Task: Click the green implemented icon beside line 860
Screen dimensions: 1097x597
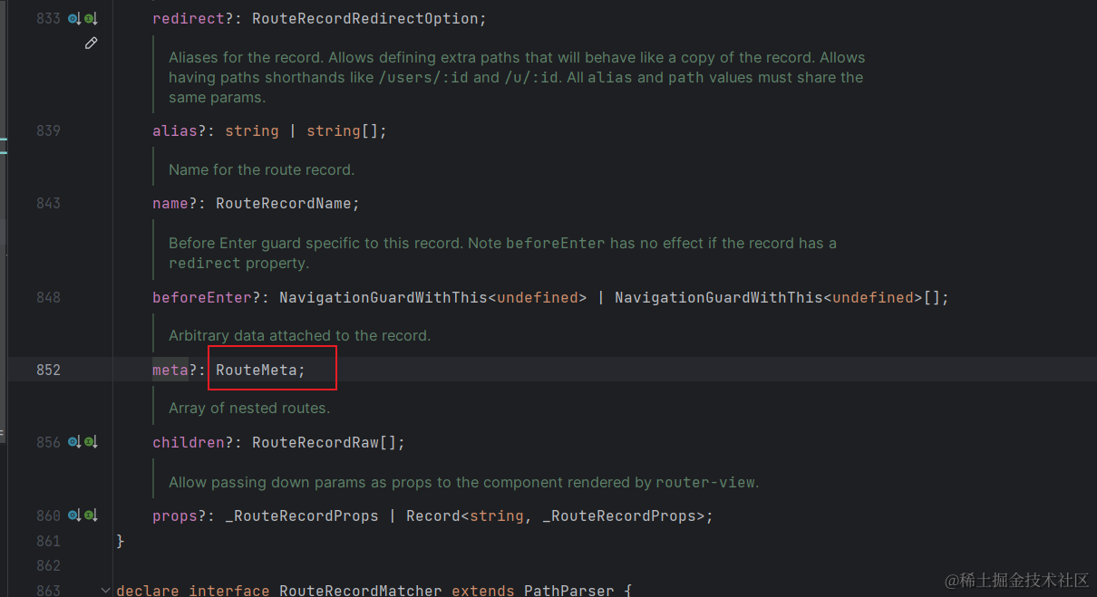Action: click(x=89, y=515)
